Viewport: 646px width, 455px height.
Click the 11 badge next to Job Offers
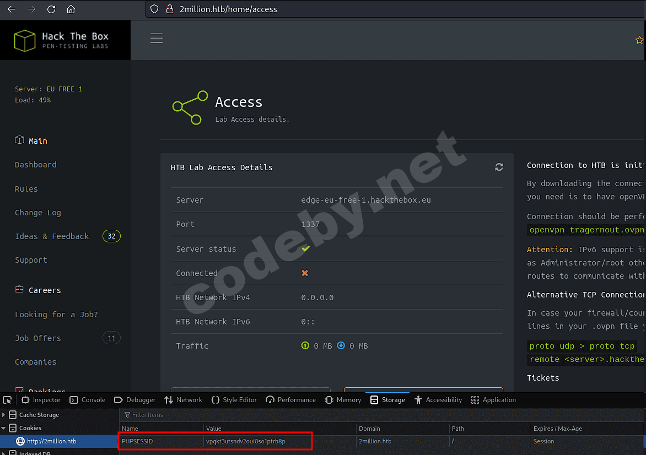point(112,338)
